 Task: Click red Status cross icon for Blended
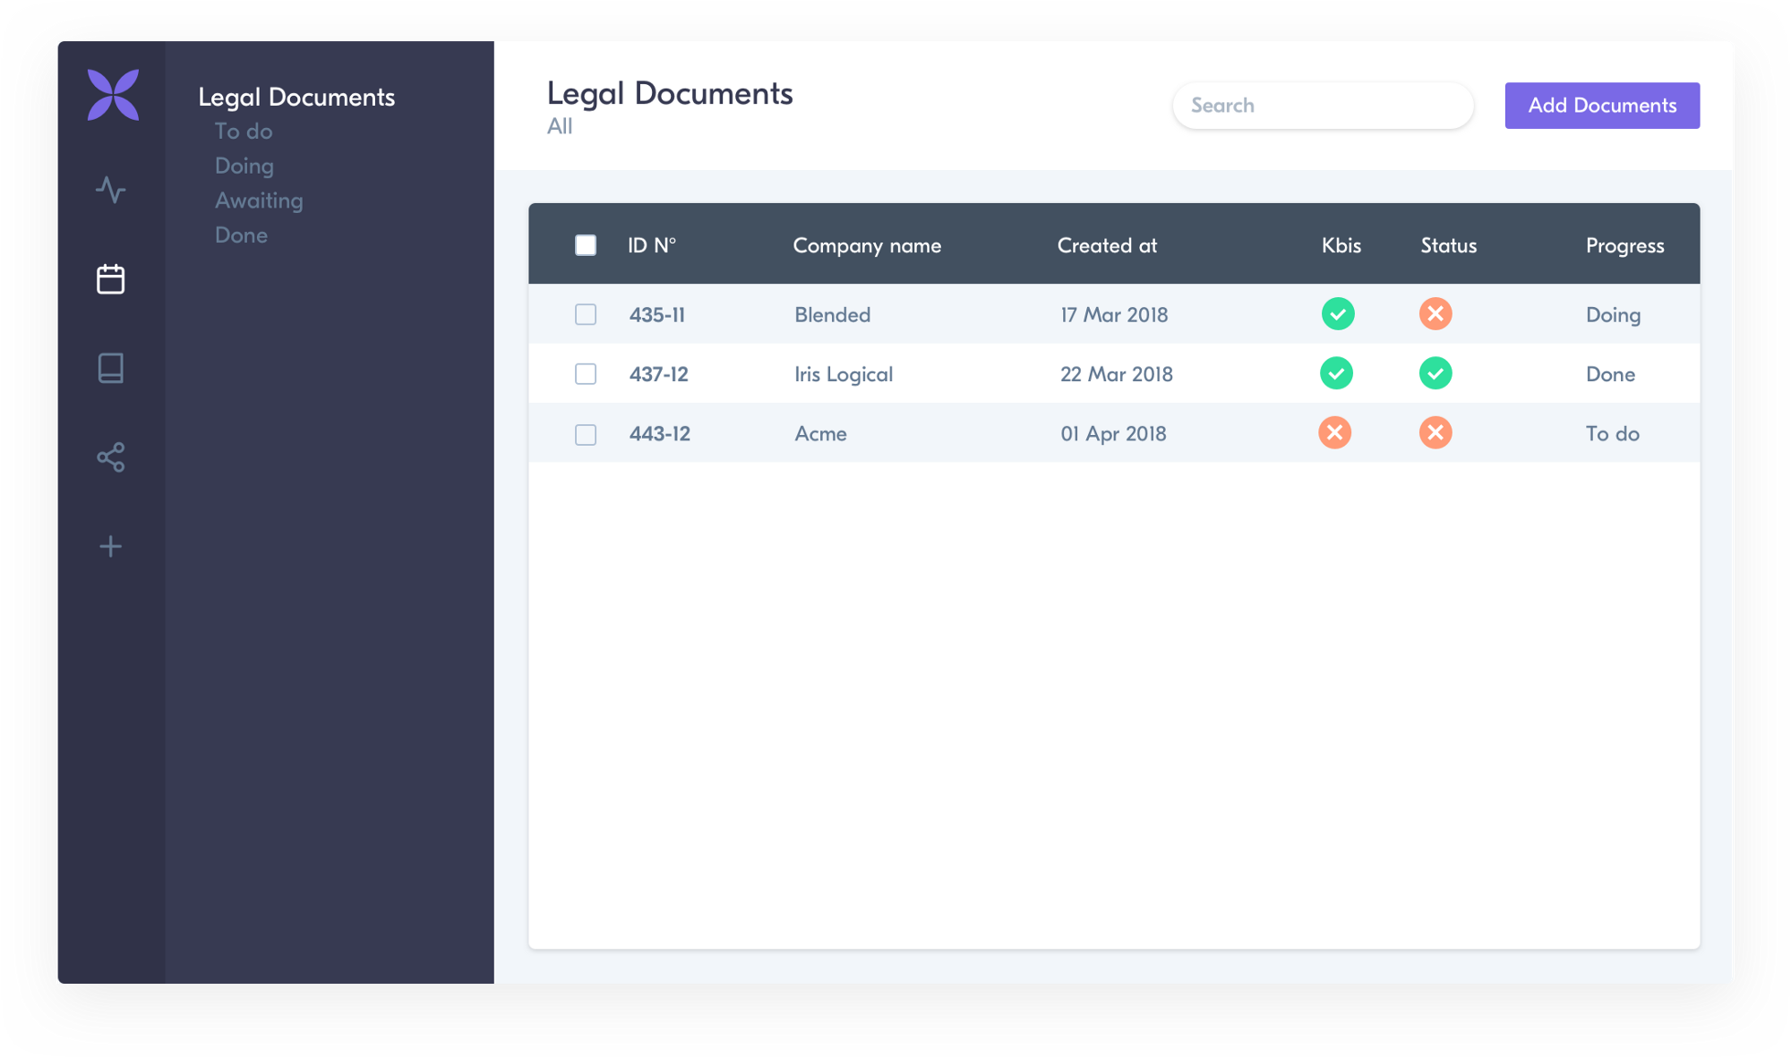pyautogui.click(x=1435, y=314)
